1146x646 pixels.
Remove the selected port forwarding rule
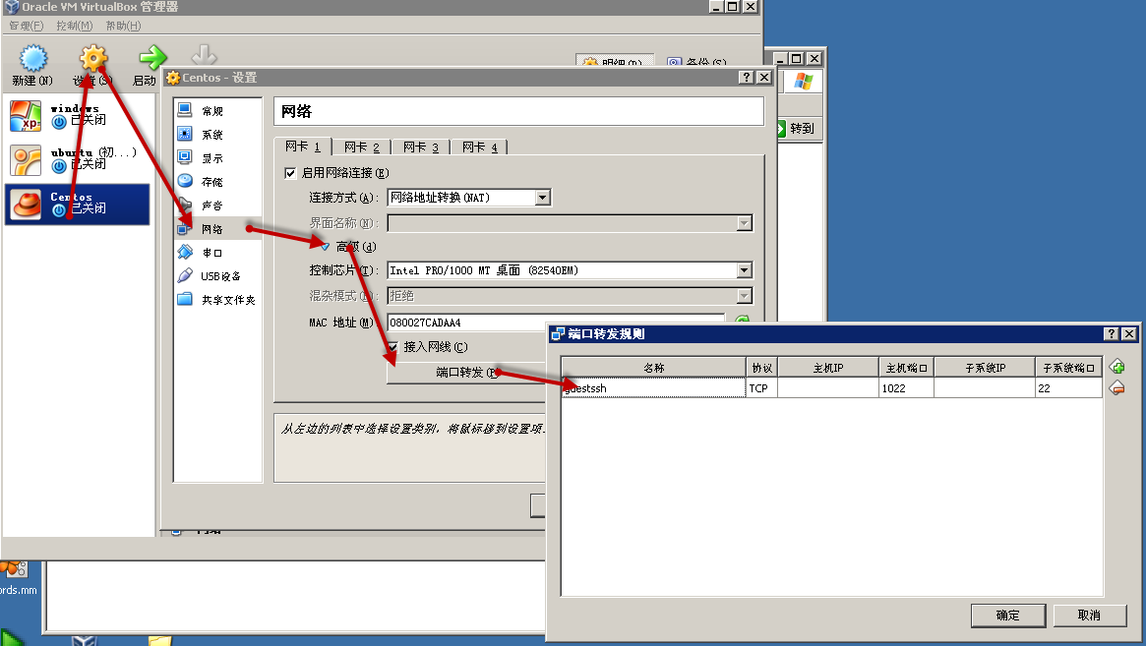[x=1116, y=388]
